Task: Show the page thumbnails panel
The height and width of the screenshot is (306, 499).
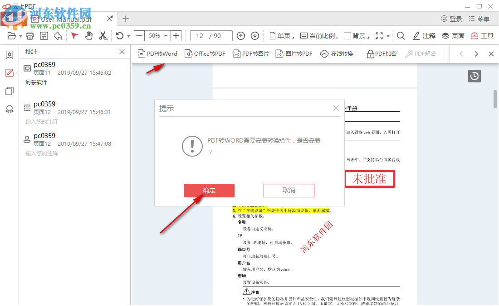Action: [9, 91]
